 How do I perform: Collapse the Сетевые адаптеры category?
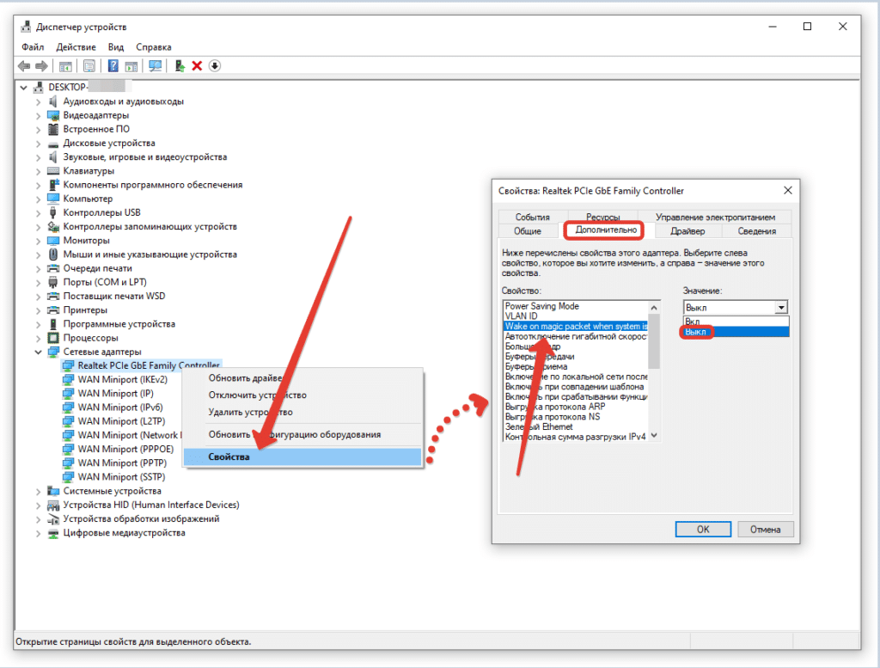38,352
